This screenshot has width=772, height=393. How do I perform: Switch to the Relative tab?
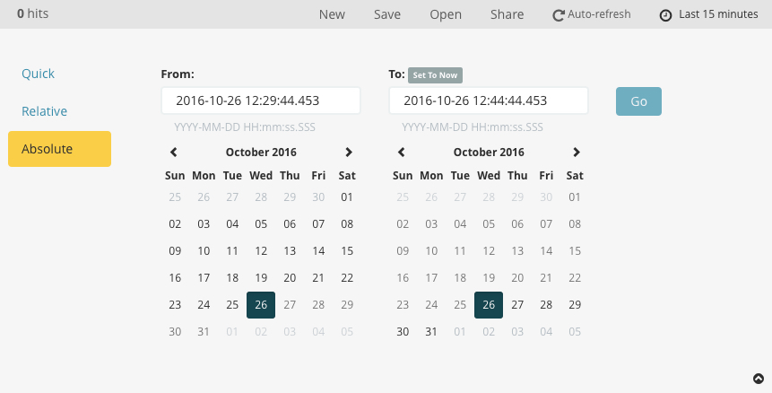click(45, 111)
